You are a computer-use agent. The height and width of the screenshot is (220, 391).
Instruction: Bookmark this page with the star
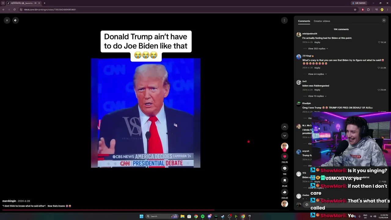pos(355,9)
